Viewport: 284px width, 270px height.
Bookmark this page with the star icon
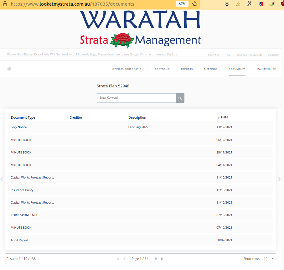click(195, 4)
